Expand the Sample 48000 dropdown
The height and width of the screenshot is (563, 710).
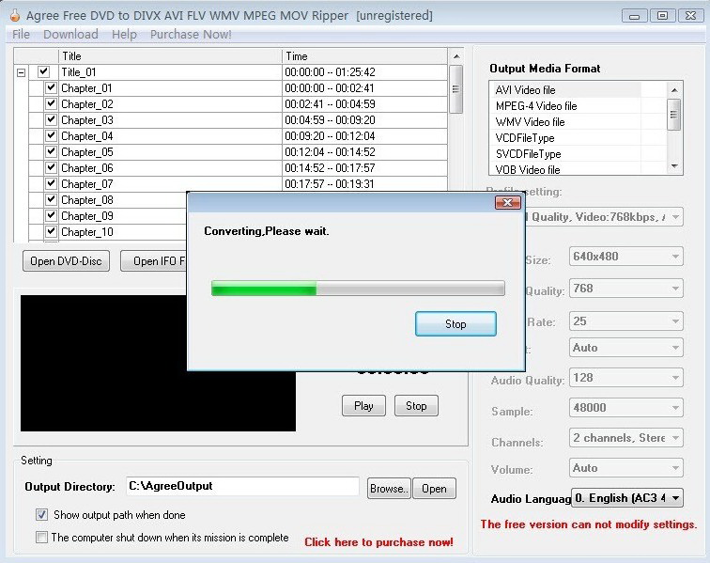coord(626,408)
